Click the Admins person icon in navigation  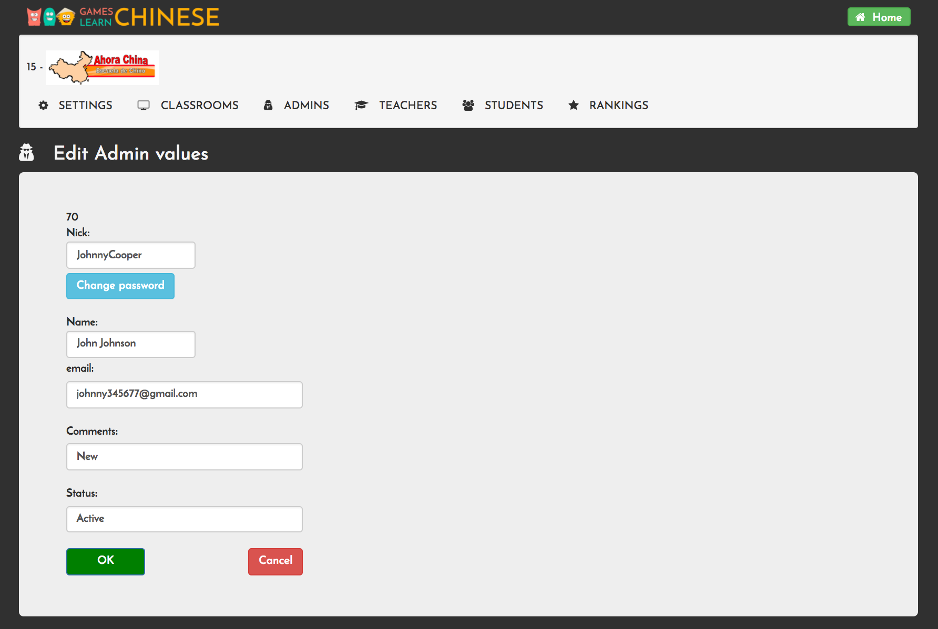pyautogui.click(x=268, y=106)
